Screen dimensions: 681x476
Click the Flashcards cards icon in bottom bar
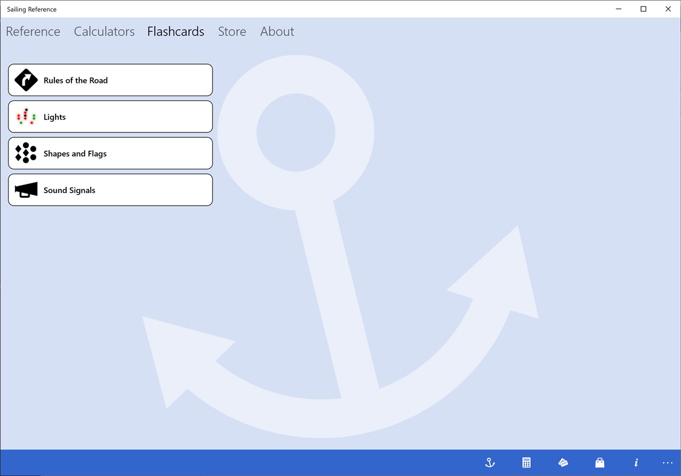563,462
